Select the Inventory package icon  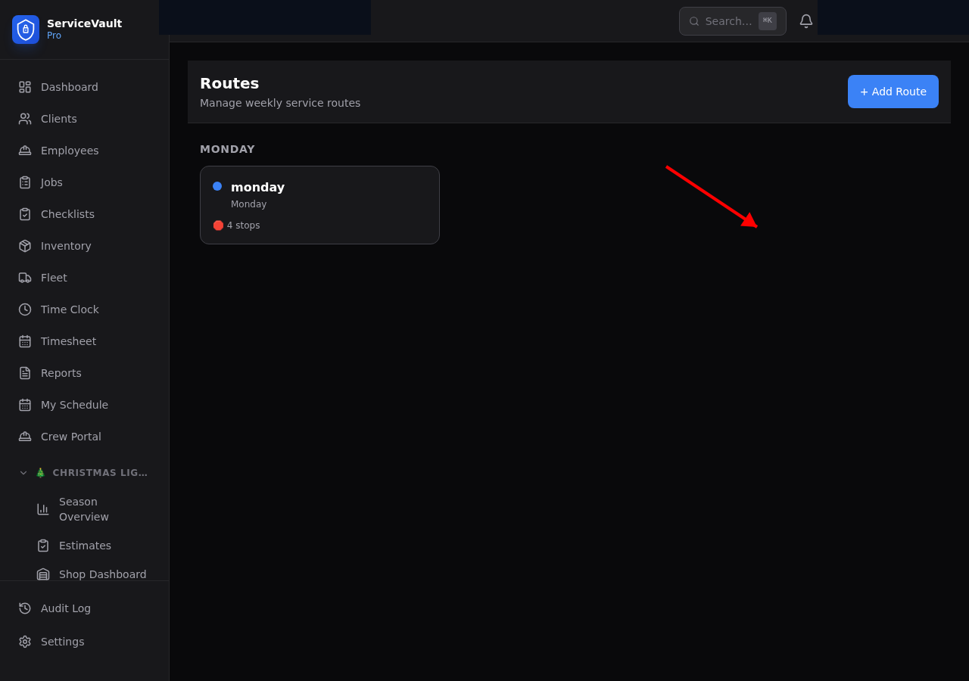[23, 246]
